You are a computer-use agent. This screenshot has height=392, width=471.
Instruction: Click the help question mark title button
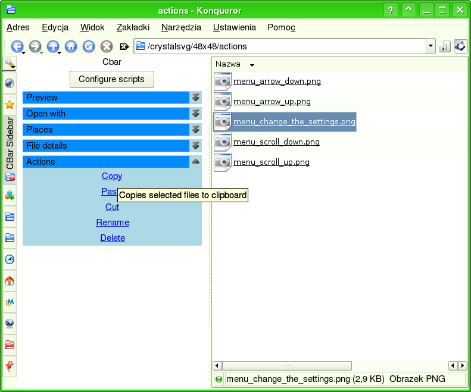(x=391, y=10)
